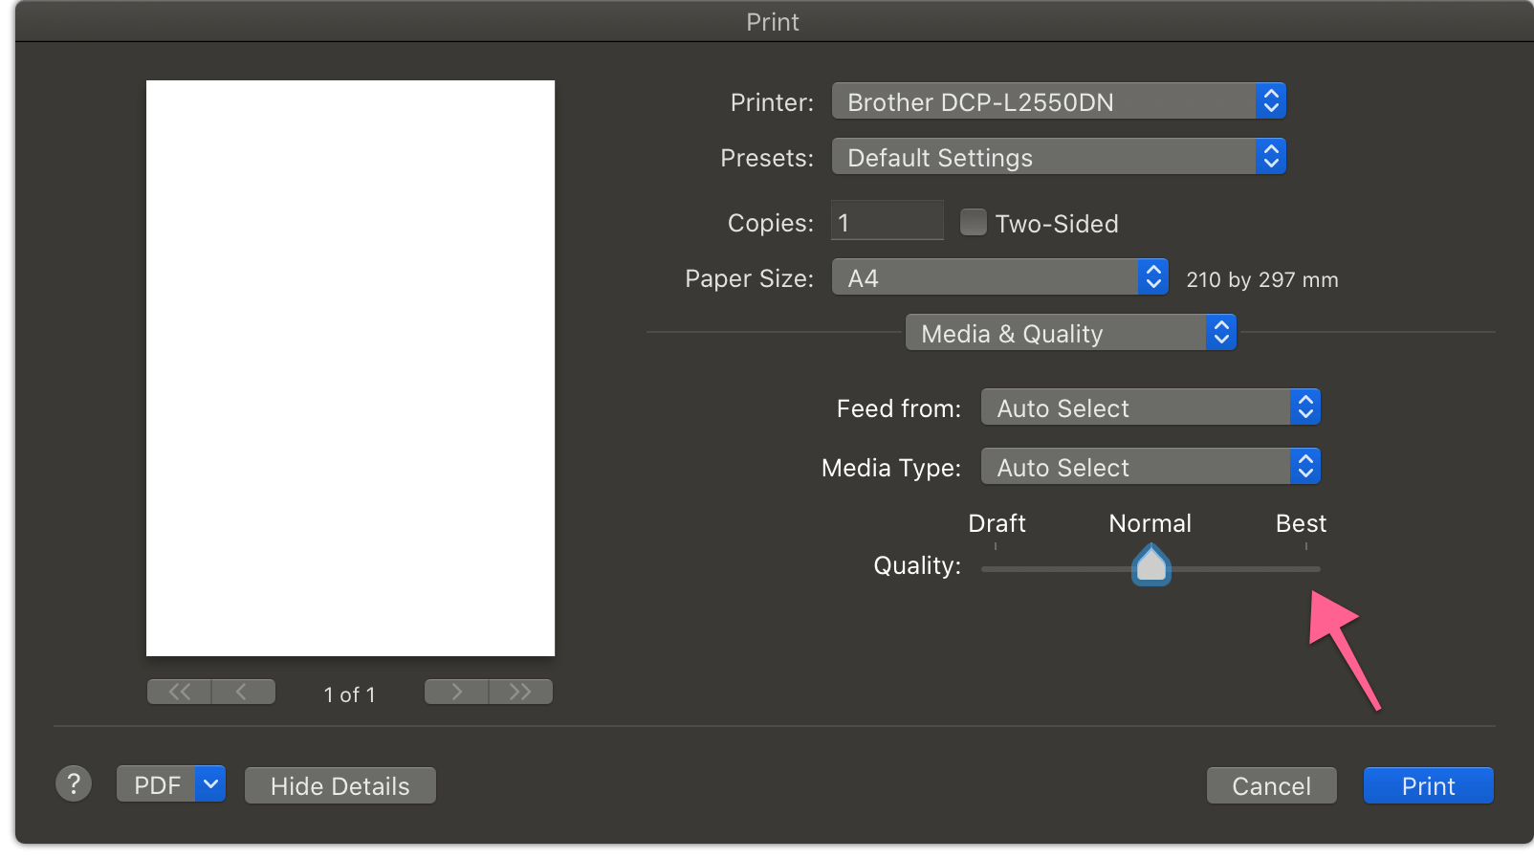
Task: Jump to last page with double-right arrows
Action: 520,692
